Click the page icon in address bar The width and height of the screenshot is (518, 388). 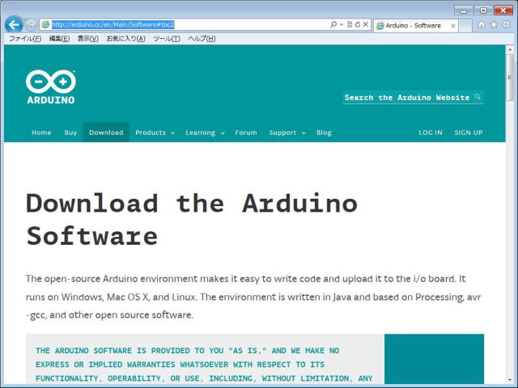(45, 24)
